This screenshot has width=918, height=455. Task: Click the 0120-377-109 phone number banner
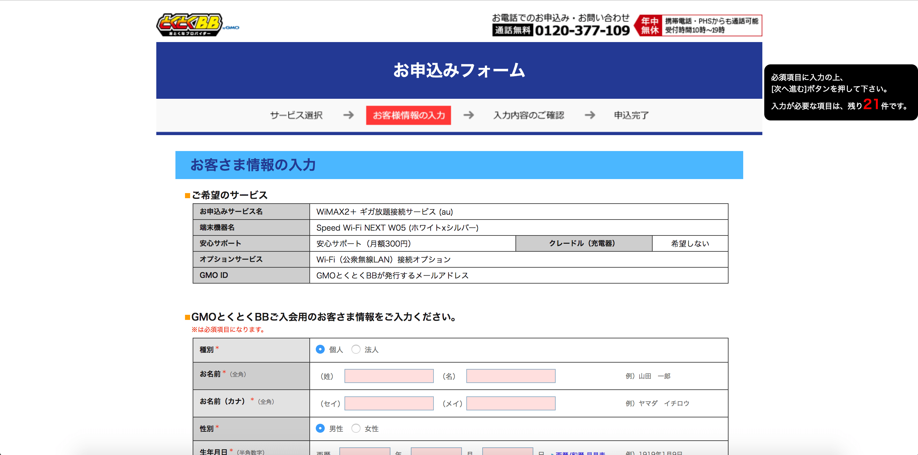coord(561,25)
